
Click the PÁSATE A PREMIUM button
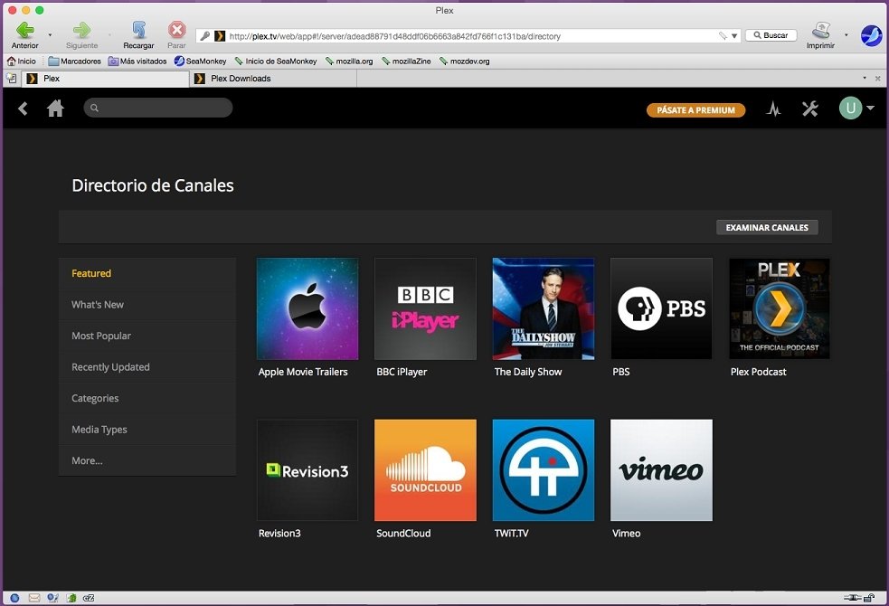point(695,110)
